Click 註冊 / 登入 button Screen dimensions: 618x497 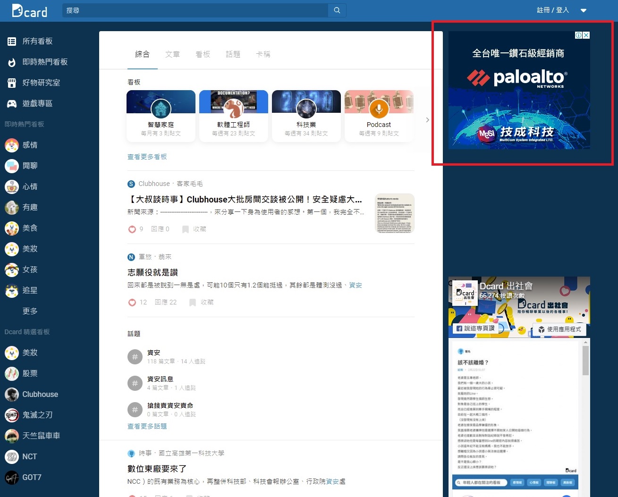pyautogui.click(x=553, y=10)
